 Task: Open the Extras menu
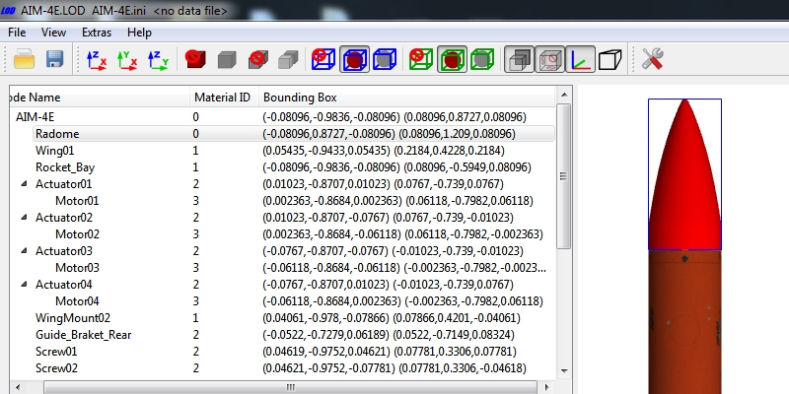click(96, 33)
